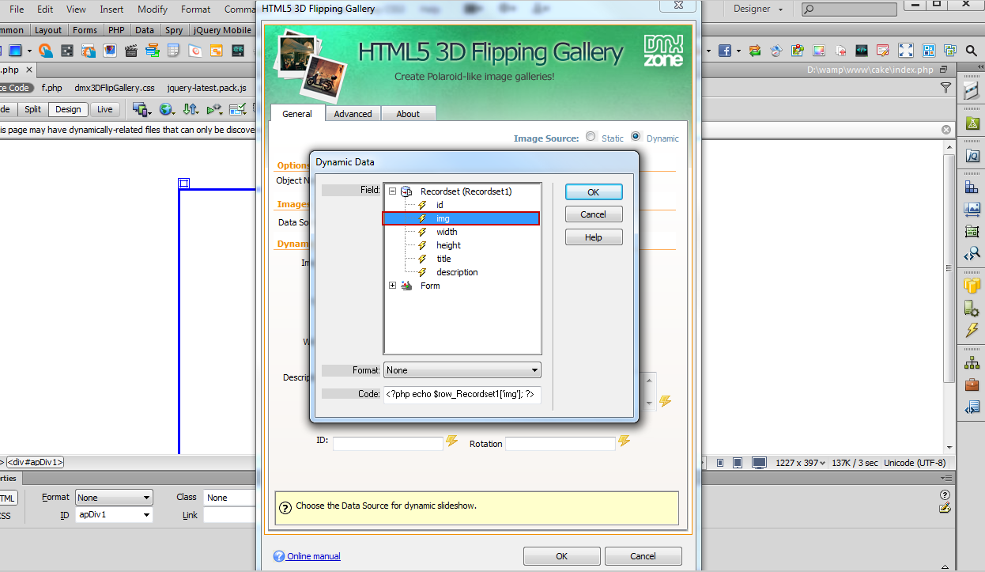Click the desktop size icon in status bar
This screenshot has height=572, width=985.
(x=759, y=463)
